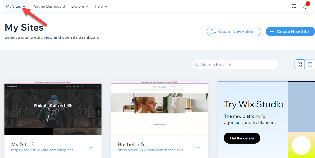Open Bachelor S thumbnail preview
Screen dimensions: 315x158
160,108
